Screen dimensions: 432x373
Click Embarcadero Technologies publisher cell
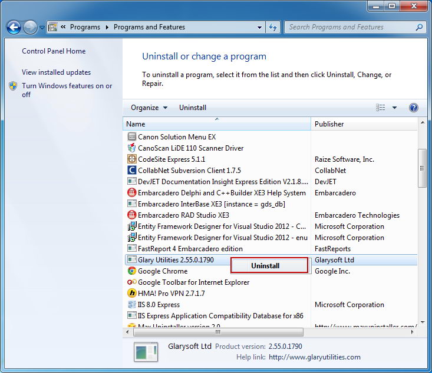click(357, 215)
